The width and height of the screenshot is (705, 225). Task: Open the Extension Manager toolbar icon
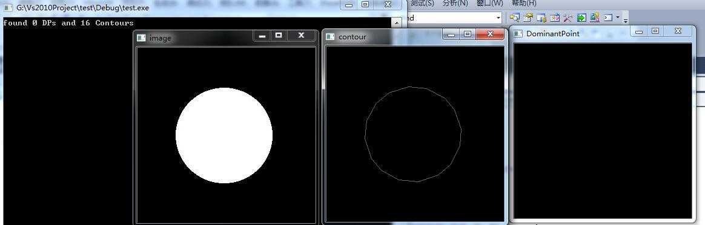(595, 18)
